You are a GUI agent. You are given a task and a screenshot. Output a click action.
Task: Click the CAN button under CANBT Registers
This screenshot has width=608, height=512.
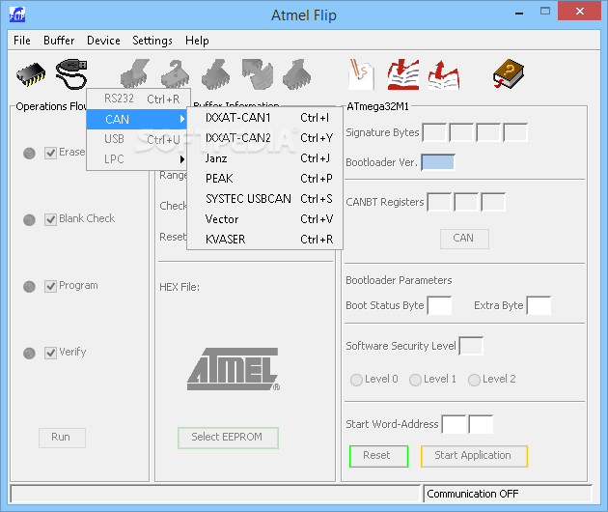click(x=464, y=239)
